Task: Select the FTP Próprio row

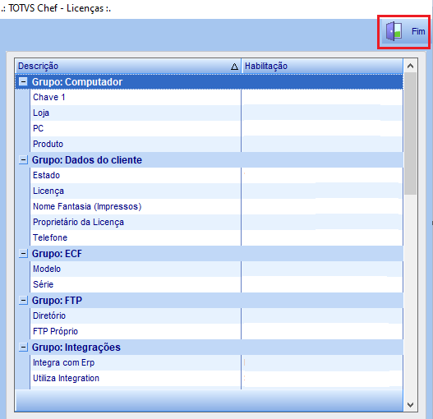Action: [x=217, y=331]
